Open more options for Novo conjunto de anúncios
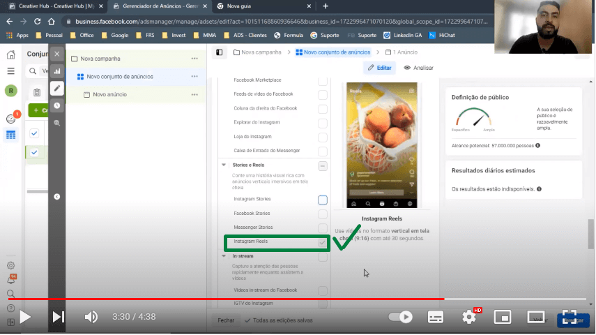 point(194,77)
